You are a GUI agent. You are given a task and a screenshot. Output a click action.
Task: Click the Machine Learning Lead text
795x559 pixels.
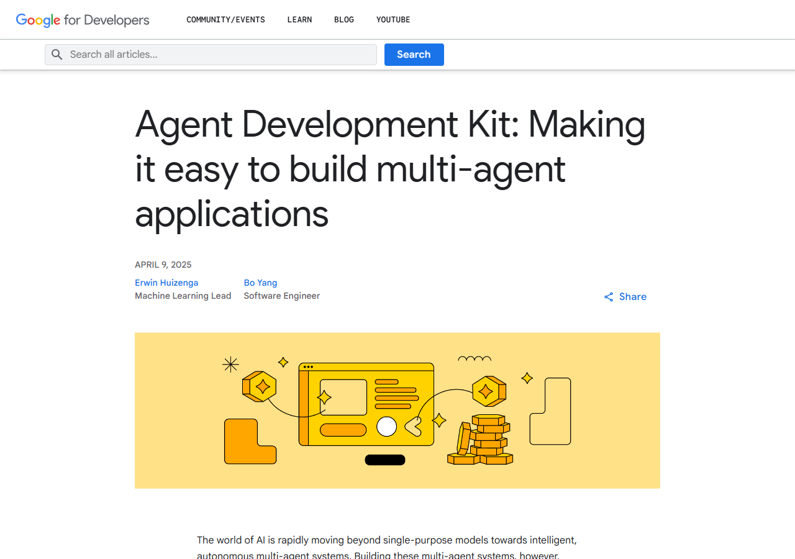(183, 296)
